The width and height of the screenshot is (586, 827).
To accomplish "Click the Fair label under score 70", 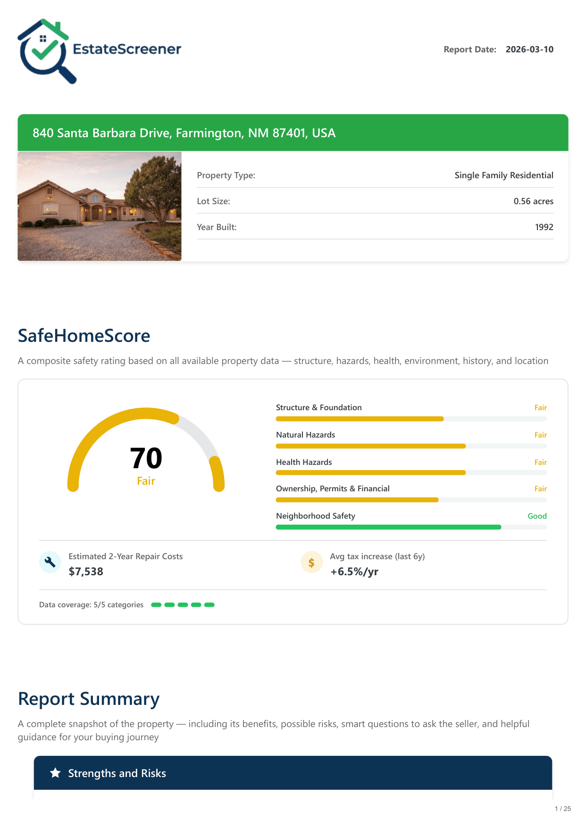I will pos(146,481).
